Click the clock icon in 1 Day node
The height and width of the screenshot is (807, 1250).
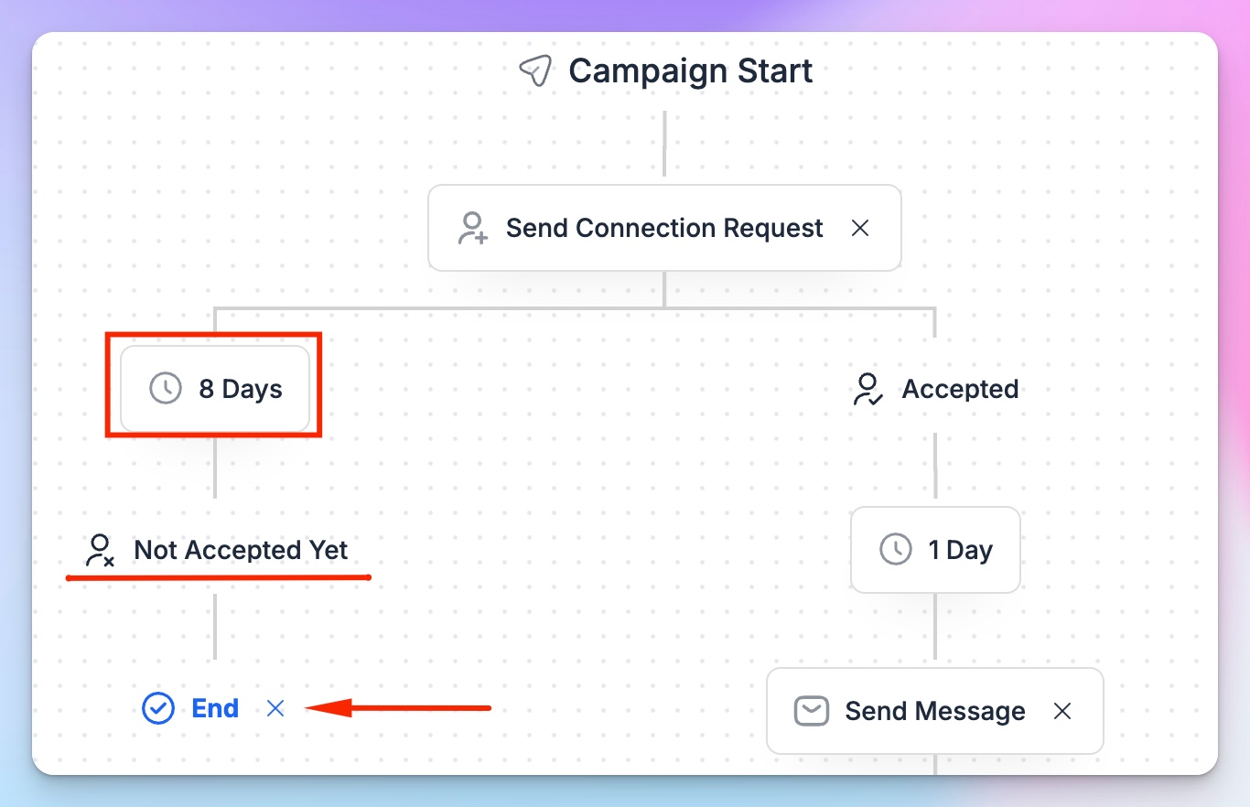[896, 550]
